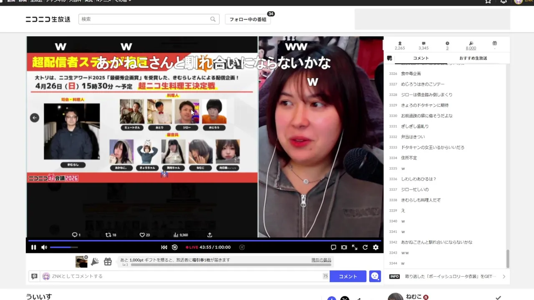Open the その他 dropdown in top navigation
The image size is (534, 300).
pos(123,1)
